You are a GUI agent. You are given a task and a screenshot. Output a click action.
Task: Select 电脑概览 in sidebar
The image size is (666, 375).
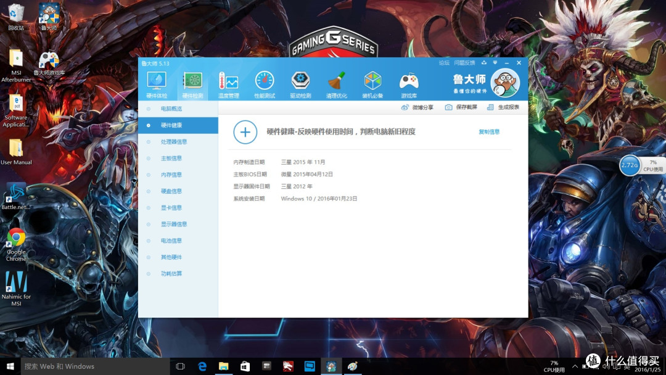click(178, 109)
